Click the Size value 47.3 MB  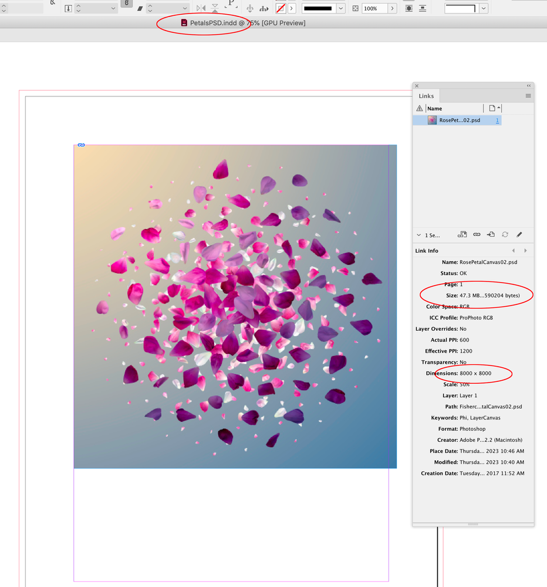[489, 296]
